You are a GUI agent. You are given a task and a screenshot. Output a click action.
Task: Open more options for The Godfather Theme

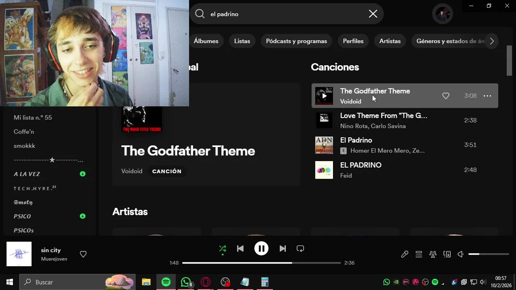[487, 96]
